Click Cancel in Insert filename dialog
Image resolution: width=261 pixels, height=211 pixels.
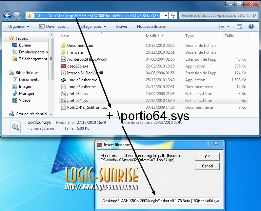coord(207,166)
